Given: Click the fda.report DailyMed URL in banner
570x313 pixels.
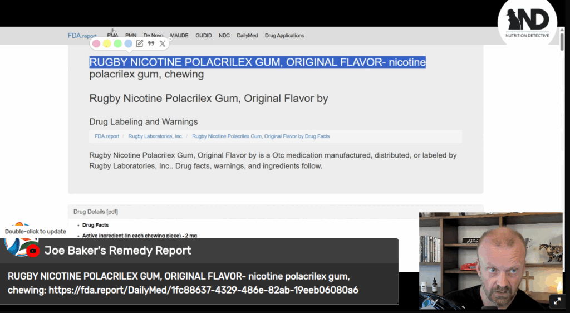Looking at the screenshot, I should 204,290.
